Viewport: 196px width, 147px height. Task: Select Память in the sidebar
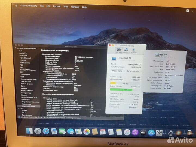click(24, 95)
